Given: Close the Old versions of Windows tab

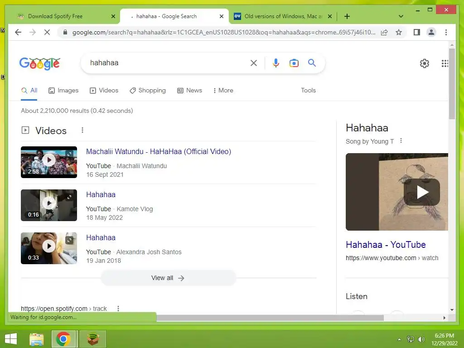Looking at the screenshot, I should pyautogui.click(x=330, y=16).
